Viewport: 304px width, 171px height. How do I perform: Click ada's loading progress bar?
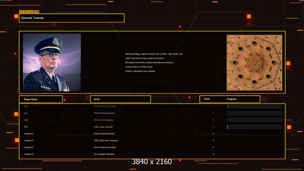pos(255,106)
